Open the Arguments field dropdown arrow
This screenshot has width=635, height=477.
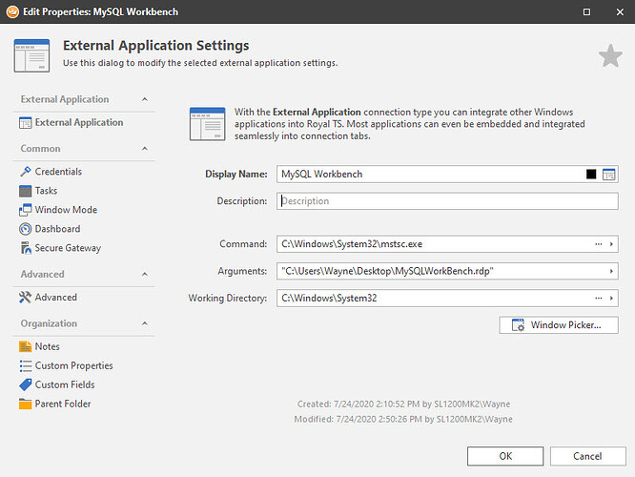611,272
